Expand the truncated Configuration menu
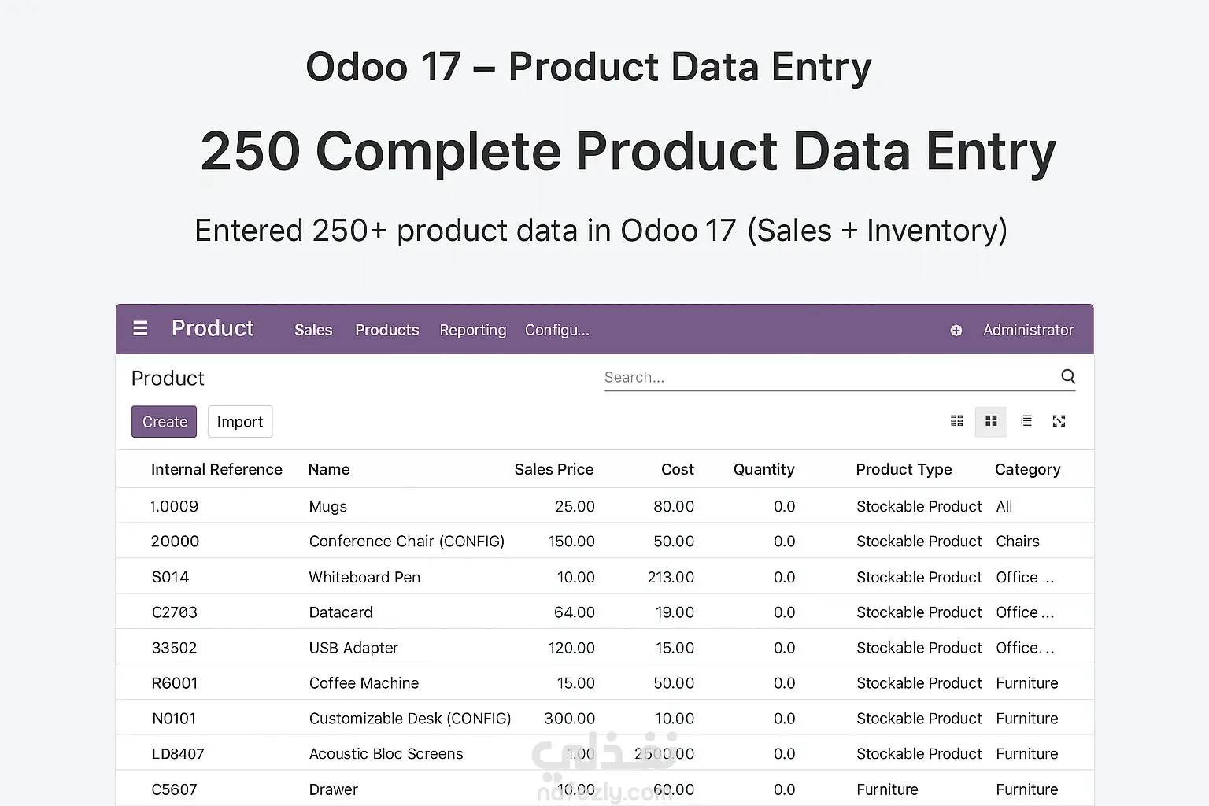This screenshot has height=806, width=1209. [556, 330]
